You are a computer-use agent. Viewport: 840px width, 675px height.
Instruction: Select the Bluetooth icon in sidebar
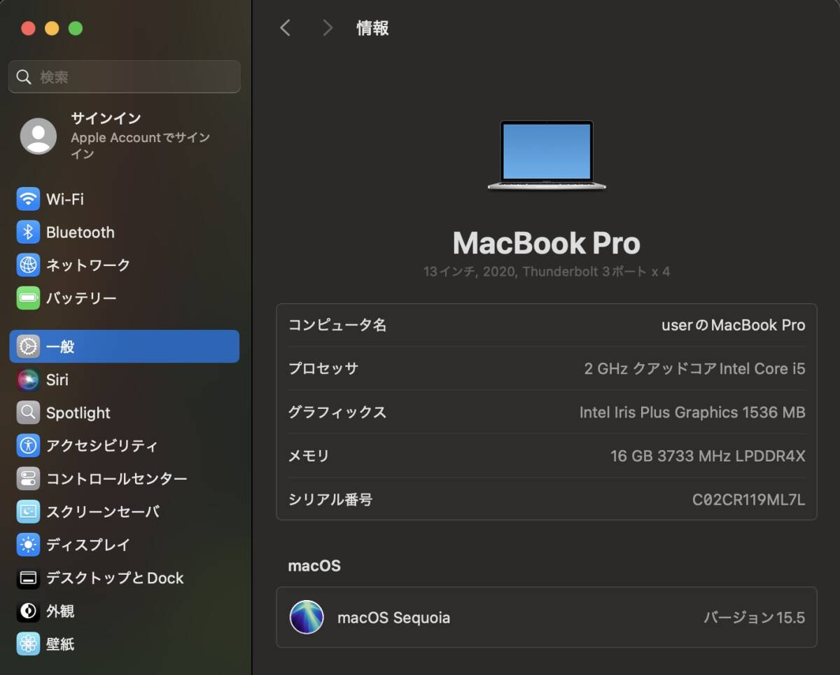click(28, 232)
